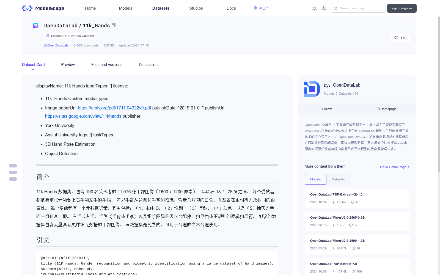Click the 简介 heading

coord(43,177)
